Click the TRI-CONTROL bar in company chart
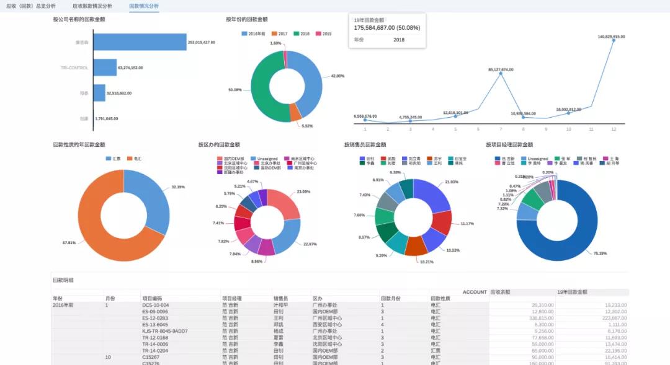670x365 pixels. [x=104, y=68]
